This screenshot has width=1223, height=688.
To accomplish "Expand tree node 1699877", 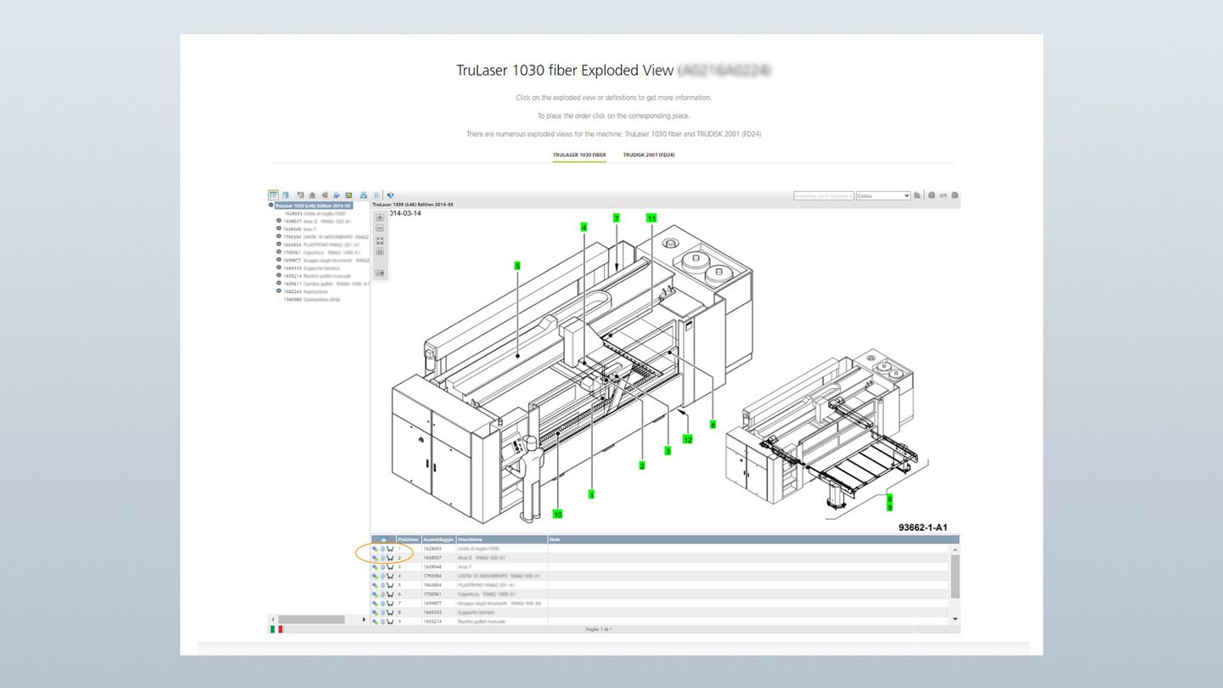I will [x=279, y=260].
